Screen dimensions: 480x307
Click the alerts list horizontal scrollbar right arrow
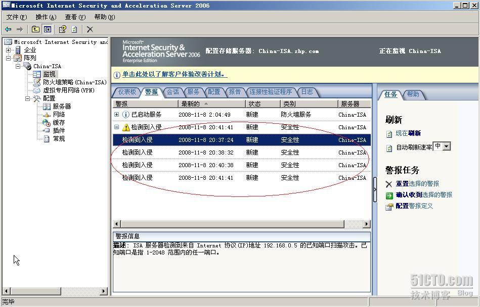(367, 224)
